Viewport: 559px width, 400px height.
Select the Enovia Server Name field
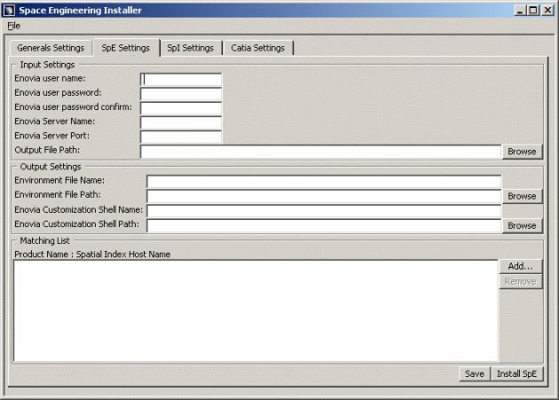tap(181, 122)
